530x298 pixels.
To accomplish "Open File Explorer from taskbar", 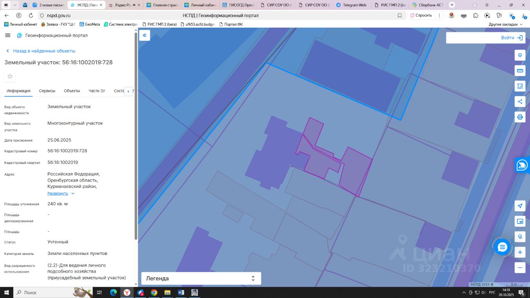I will [x=167, y=293].
